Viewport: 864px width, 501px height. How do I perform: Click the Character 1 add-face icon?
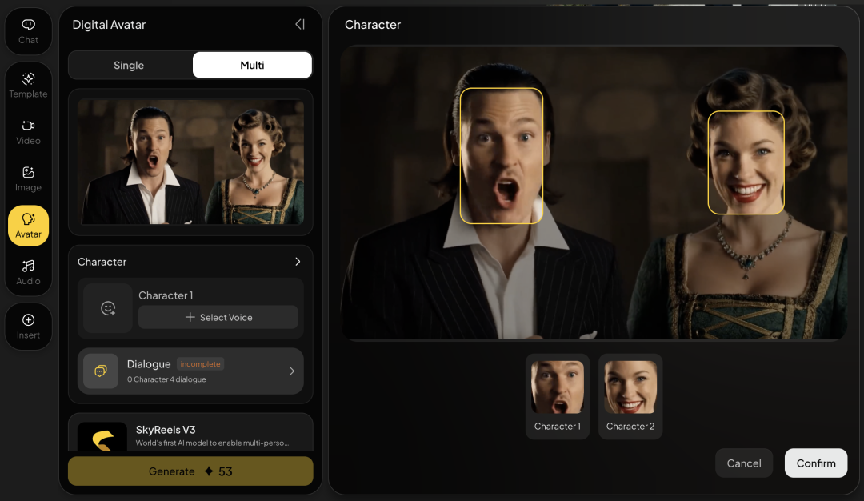pos(108,308)
